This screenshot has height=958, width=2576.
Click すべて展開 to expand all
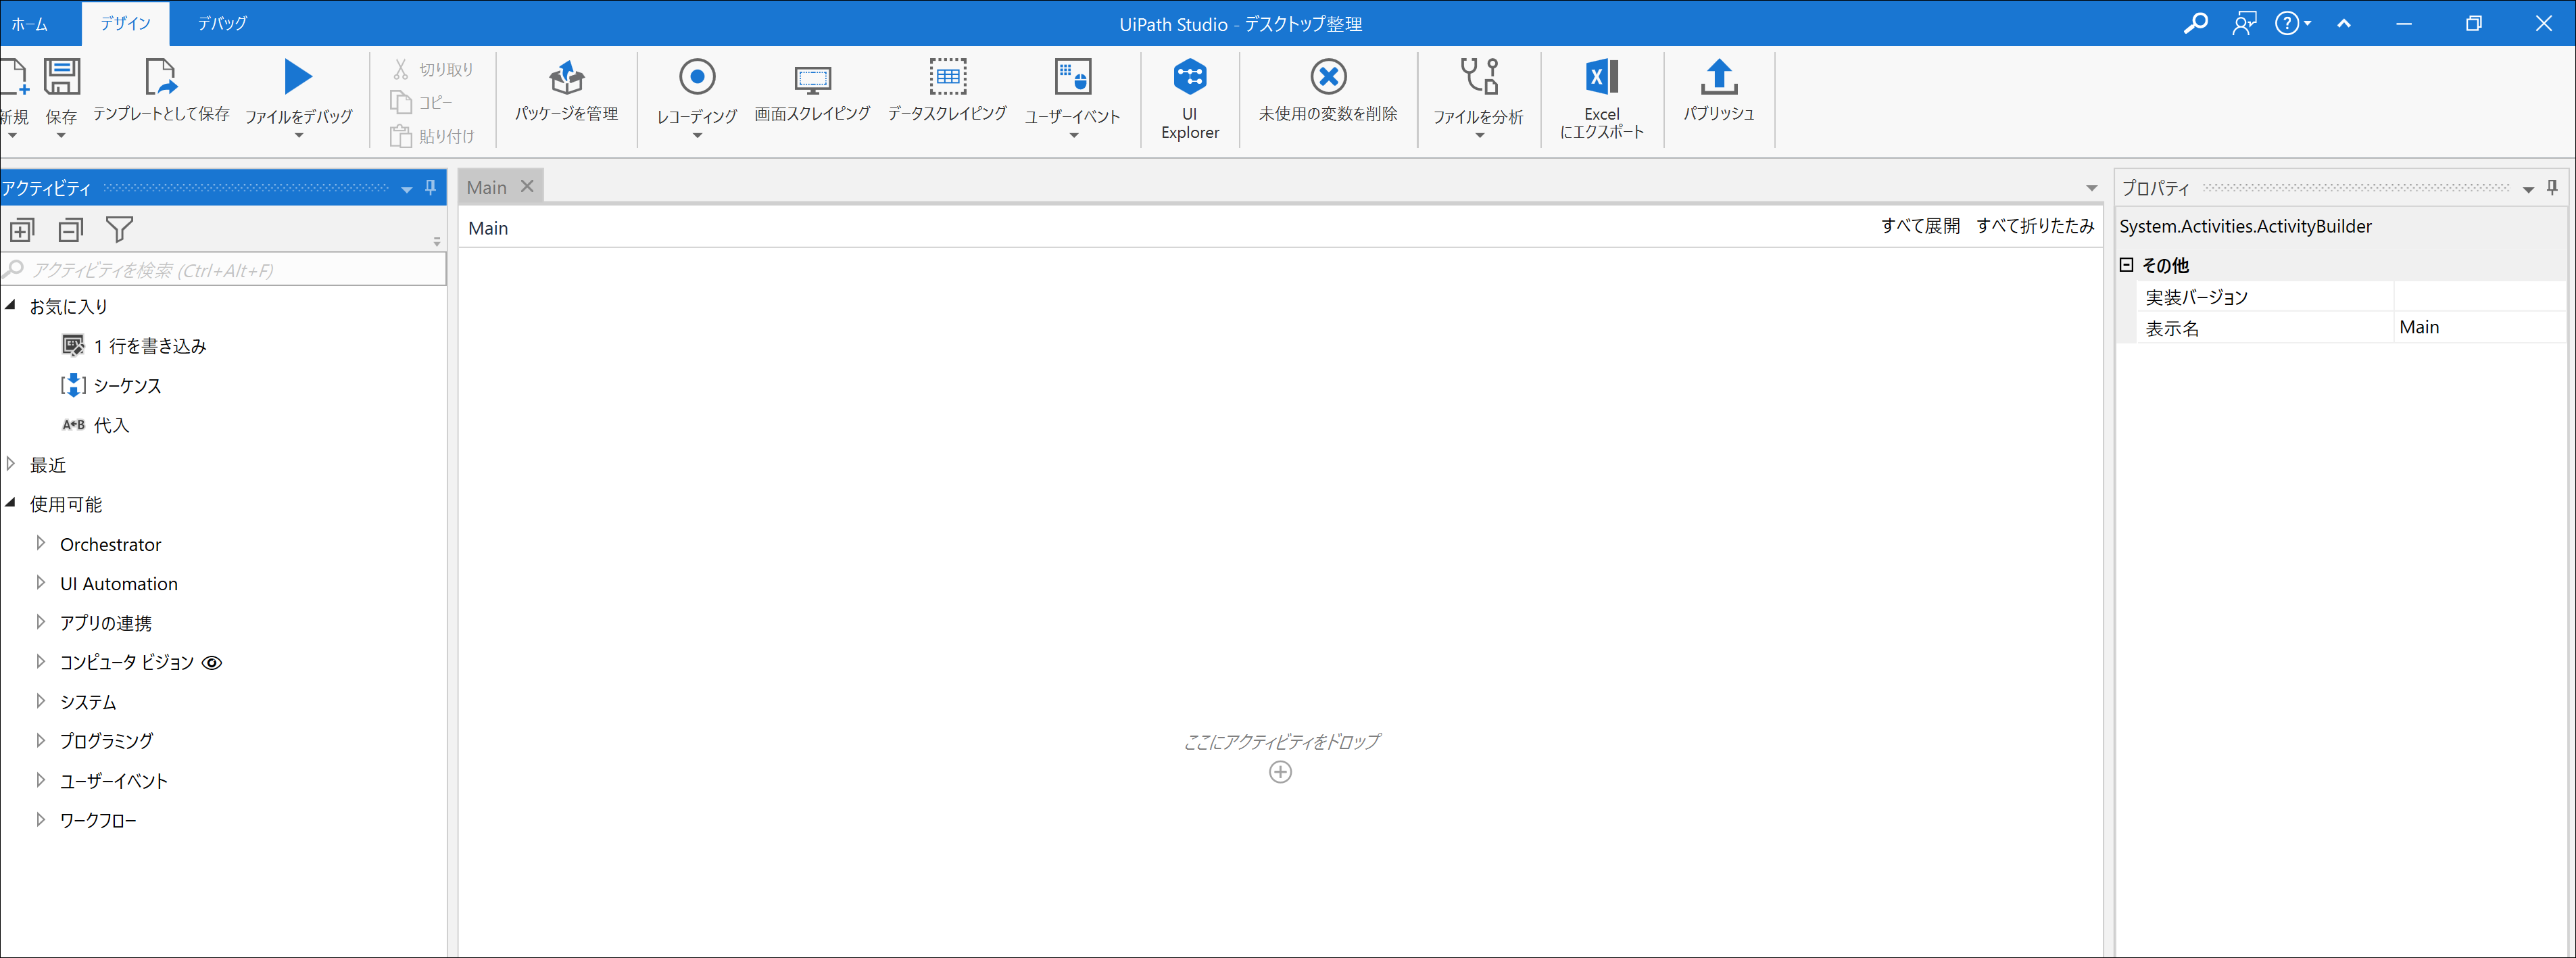(1919, 226)
